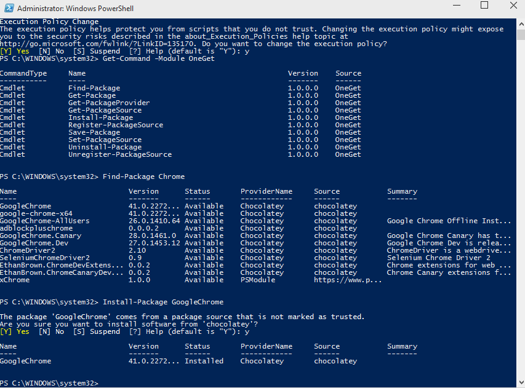This screenshot has width=525, height=388.
Task: Click the 'Execution Policy Change' heading
Action: point(49,22)
